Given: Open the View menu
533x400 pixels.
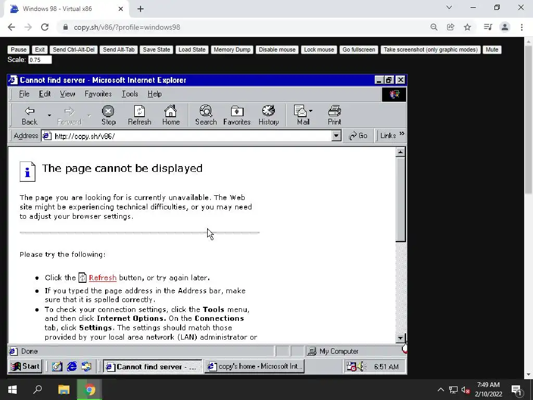Looking at the screenshot, I should point(67,94).
